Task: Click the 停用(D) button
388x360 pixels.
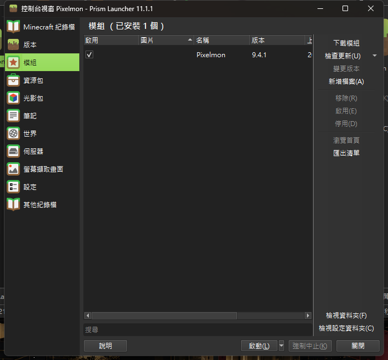Action: (x=346, y=123)
